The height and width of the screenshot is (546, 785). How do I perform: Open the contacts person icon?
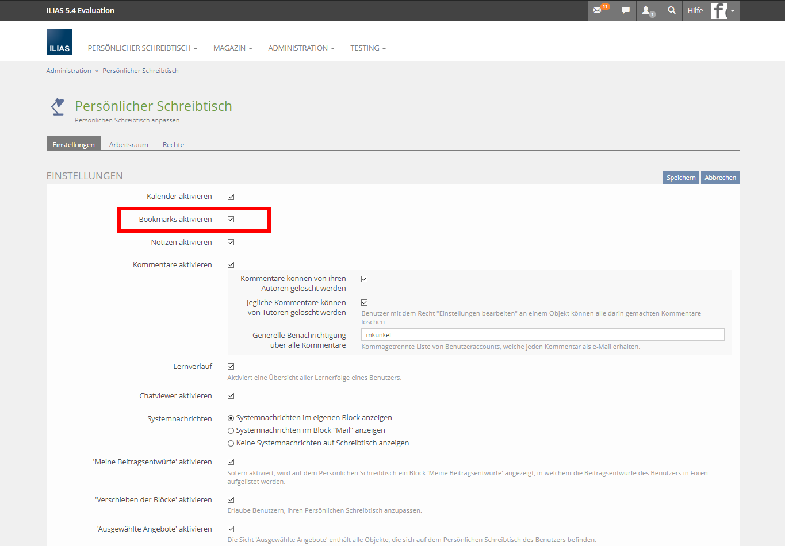coord(647,10)
